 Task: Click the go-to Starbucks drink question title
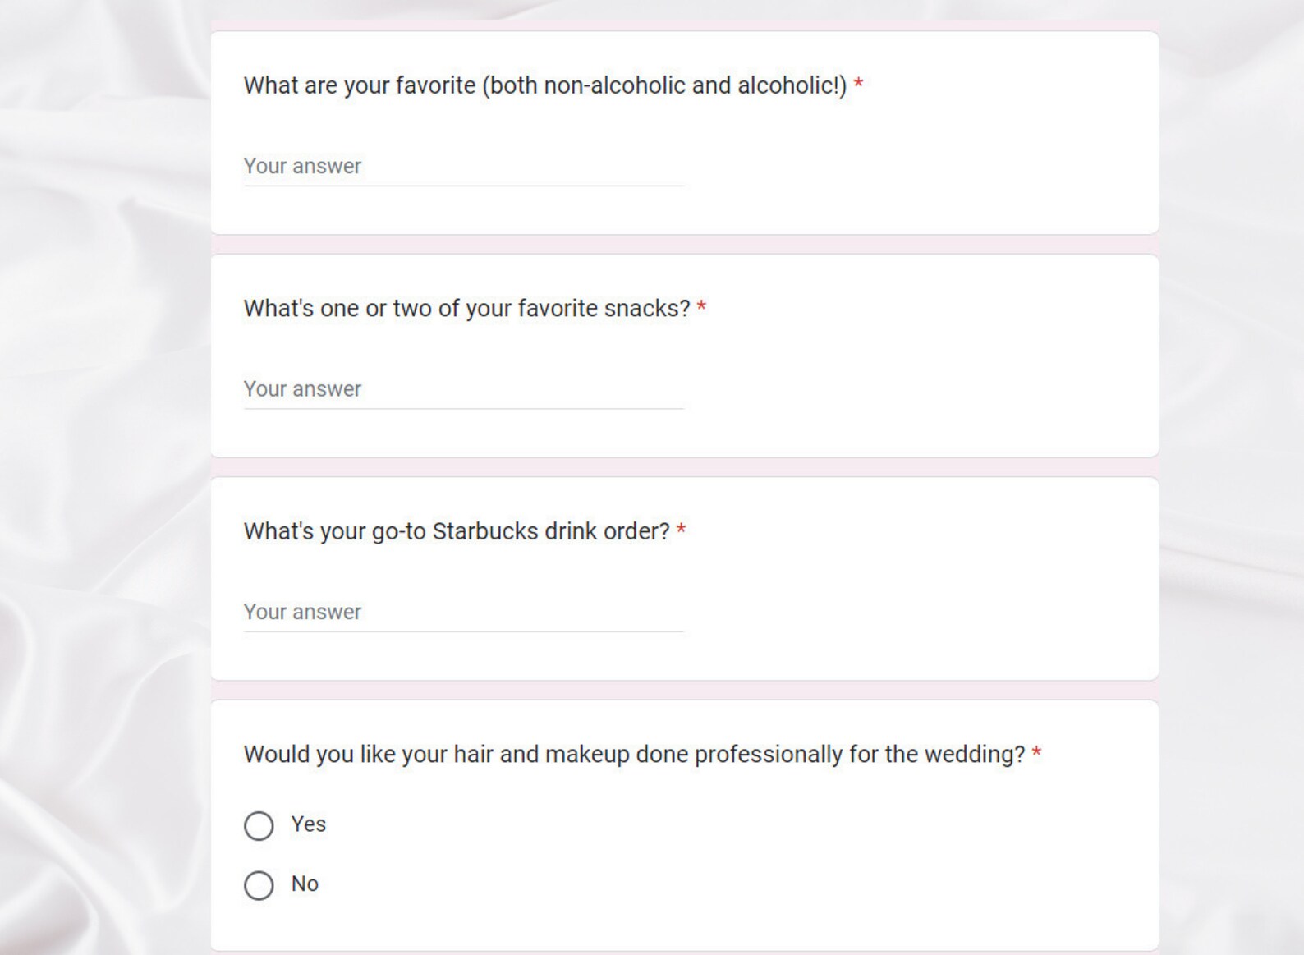pyautogui.click(x=457, y=531)
